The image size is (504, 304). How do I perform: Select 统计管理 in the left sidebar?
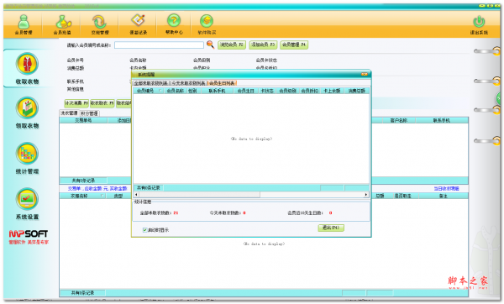click(x=28, y=159)
